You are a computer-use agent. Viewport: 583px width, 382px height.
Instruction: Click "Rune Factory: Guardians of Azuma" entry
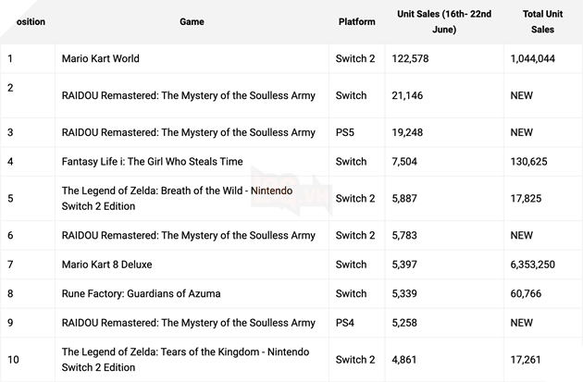[x=141, y=294]
